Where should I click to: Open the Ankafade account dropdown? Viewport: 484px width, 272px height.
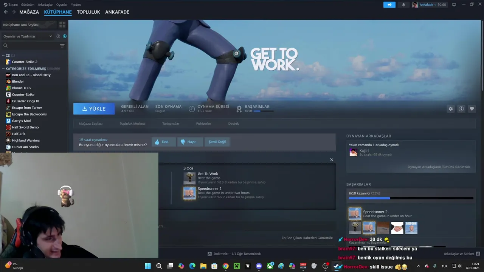coord(429,5)
